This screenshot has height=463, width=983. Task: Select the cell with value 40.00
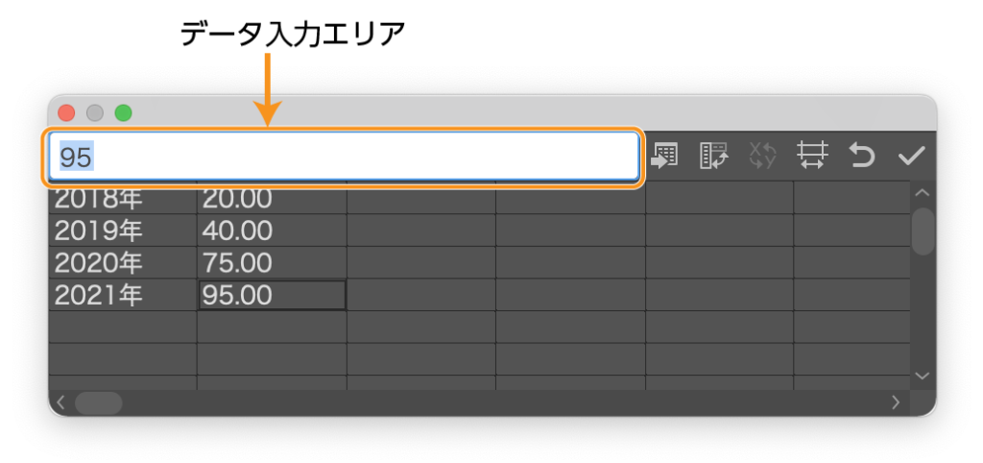[x=271, y=231]
